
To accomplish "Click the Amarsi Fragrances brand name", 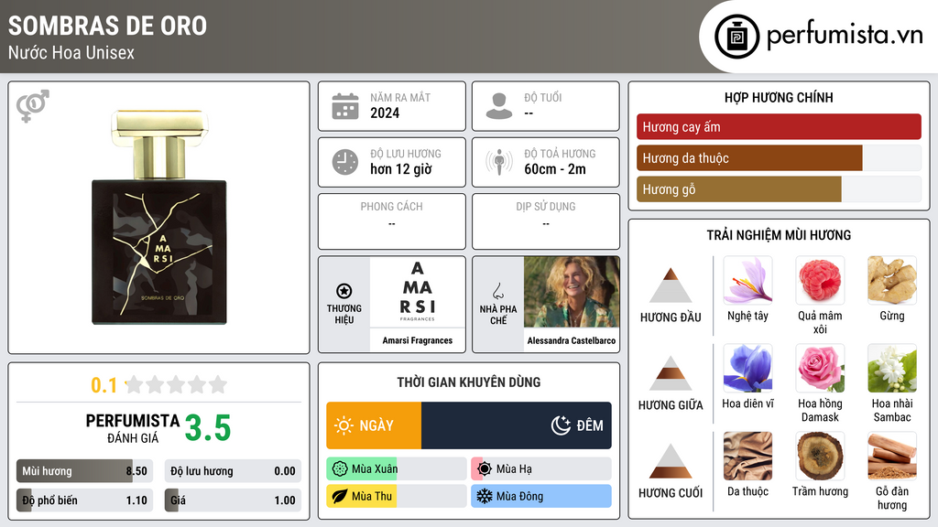I will pos(418,340).
